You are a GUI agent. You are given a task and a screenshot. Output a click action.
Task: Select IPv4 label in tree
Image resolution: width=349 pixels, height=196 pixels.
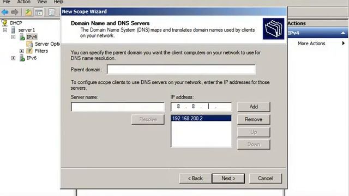pyautogui.click(x=32, y=36)
